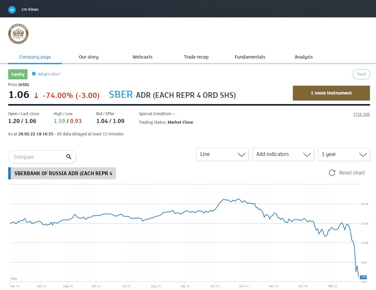Click the 1.06 price flag on chart axis
The image size is (376, 290).
pos(363,277)
